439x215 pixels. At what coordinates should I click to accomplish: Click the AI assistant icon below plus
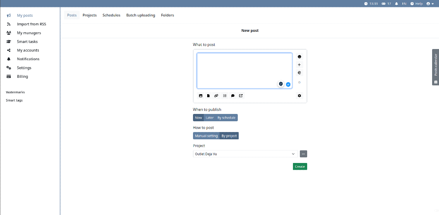pyautogui.click(x=299, y=73)
